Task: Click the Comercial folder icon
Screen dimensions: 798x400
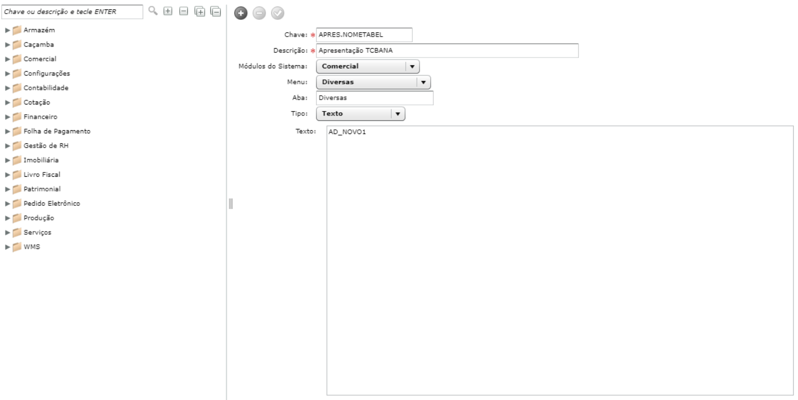Action: point(17,59)
